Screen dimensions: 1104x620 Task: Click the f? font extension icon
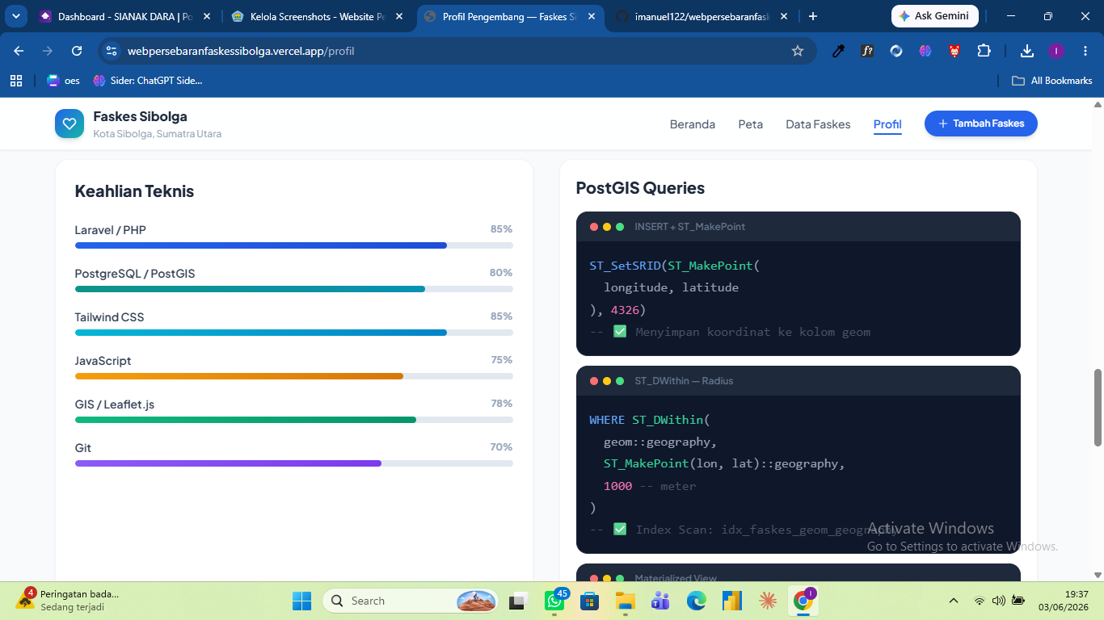(867, 51)
